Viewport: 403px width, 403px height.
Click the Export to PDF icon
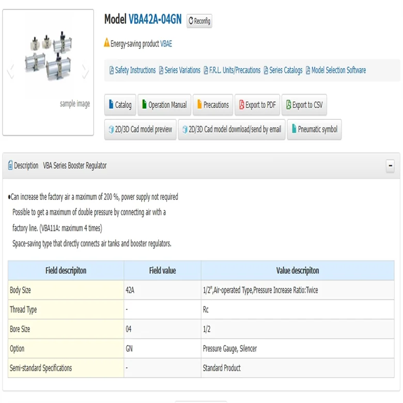(241, 105)
